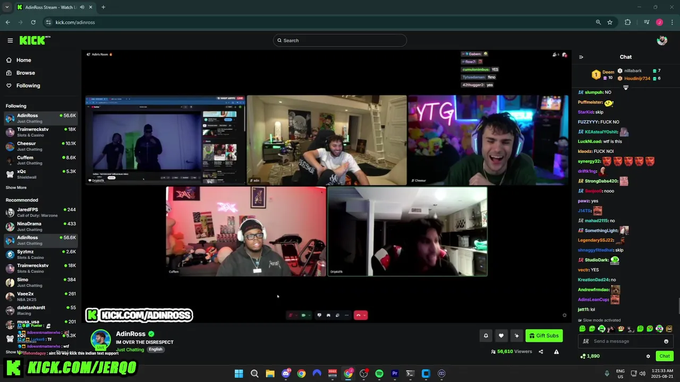Bookmark this page with the star icon
The width and height of the screenshot is (680, 382).
[x=610, y=22]
